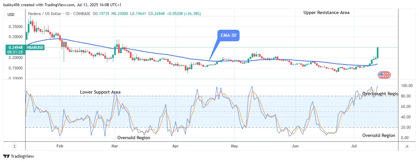Click the tall green latest candlestick
Viewport: 419px width, 162px height.
[378, 53]
